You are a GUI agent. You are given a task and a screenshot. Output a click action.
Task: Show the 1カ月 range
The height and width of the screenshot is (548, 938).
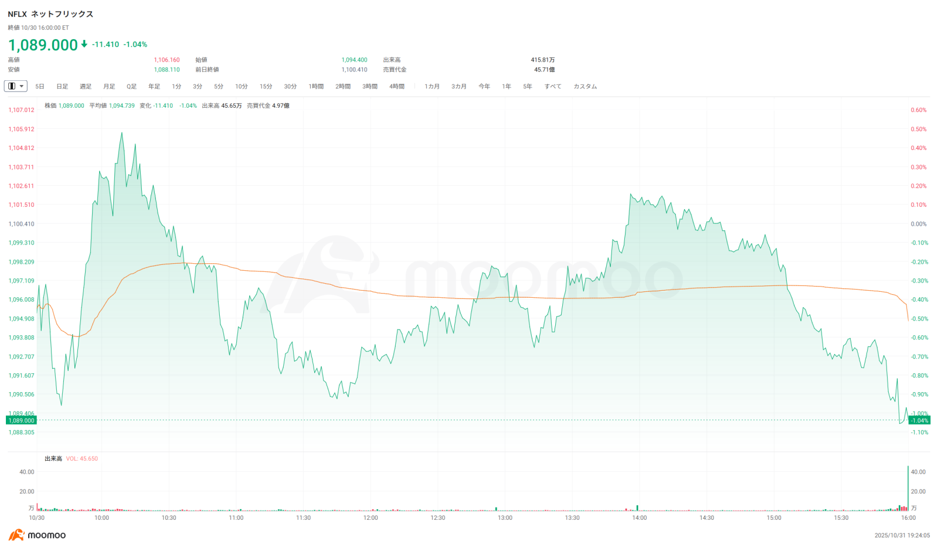pyautogui.click(x=432, y=87)
